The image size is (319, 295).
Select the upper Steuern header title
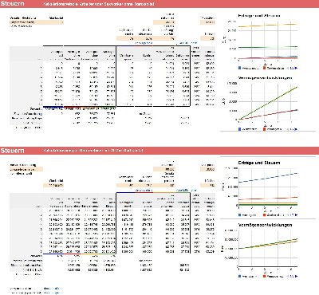pyautogui.click(x=12, y=4)
